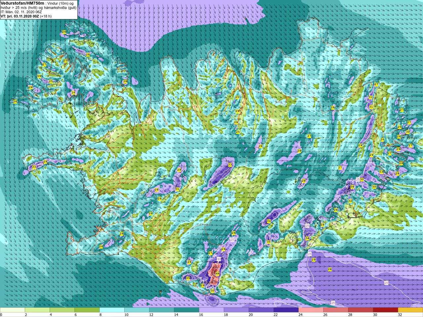
Task: Click the legend tick number 8
Action: [x=100, y=315]
